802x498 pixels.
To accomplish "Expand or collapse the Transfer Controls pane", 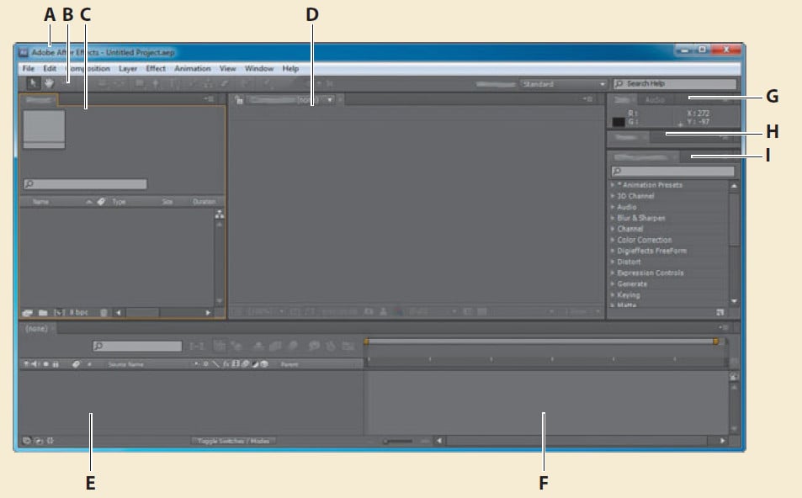I will click(39, 440).
